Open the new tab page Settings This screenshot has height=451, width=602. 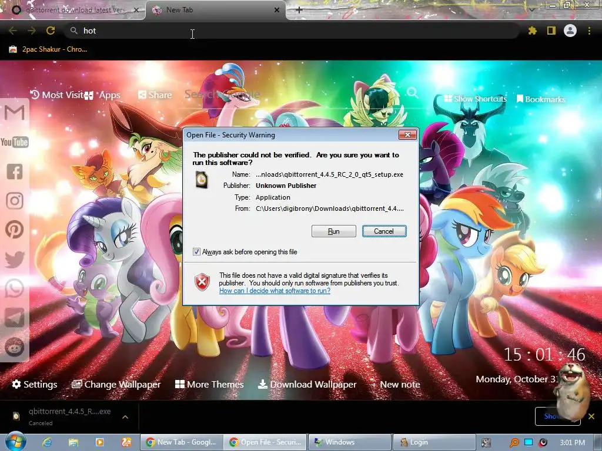pyautogui.click(x=35, y=384)
